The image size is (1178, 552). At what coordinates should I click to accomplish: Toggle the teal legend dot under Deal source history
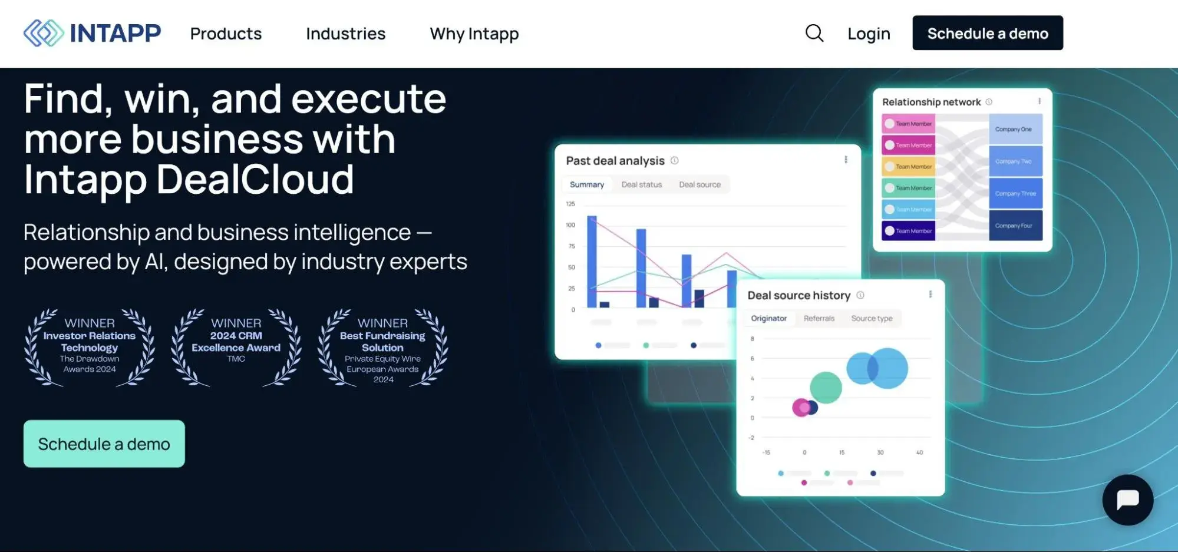coord(827,472)
